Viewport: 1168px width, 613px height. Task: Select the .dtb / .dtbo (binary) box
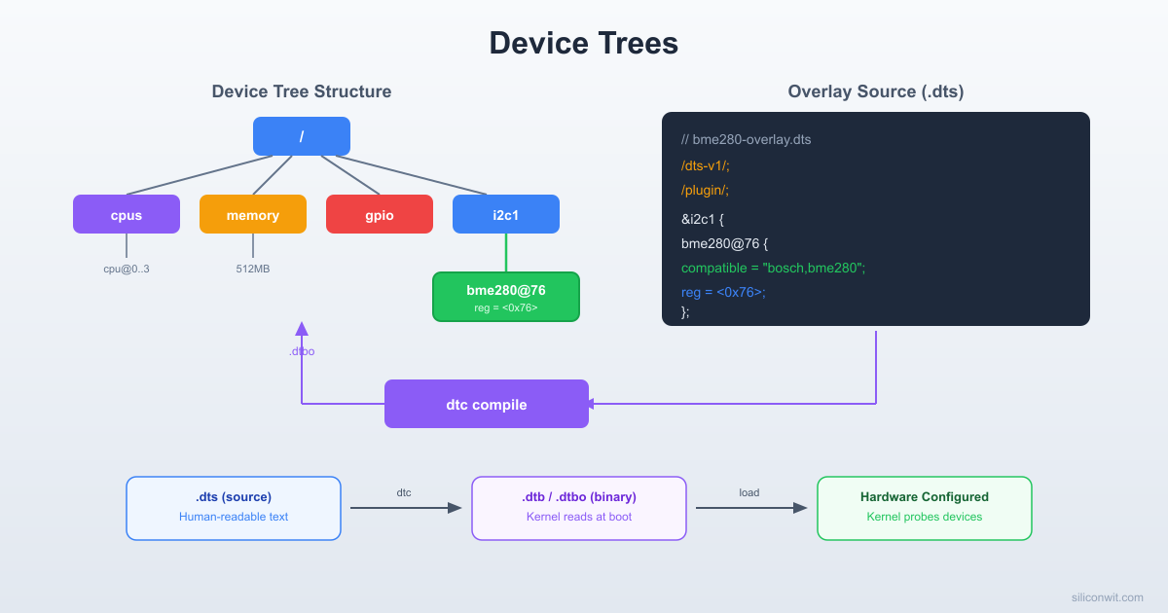coord(578,507)
